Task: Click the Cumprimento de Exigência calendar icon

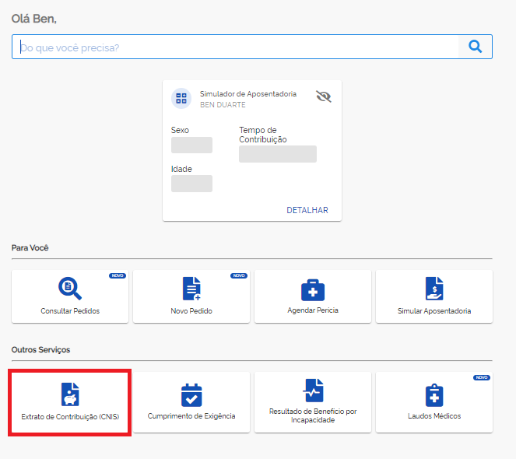Action: click(x=191, y=395)
